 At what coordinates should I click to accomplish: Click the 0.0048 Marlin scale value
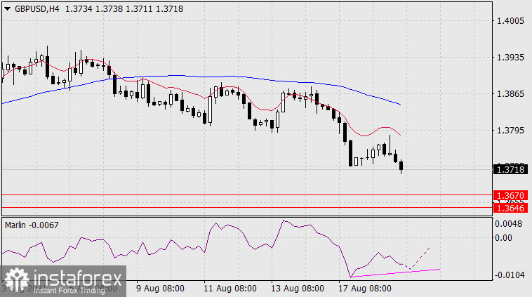pos(510,225)
